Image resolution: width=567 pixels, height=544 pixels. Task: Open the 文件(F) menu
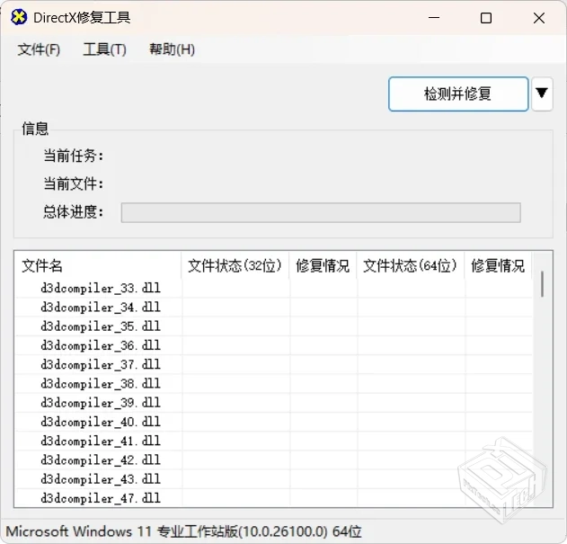pos(39,49)
